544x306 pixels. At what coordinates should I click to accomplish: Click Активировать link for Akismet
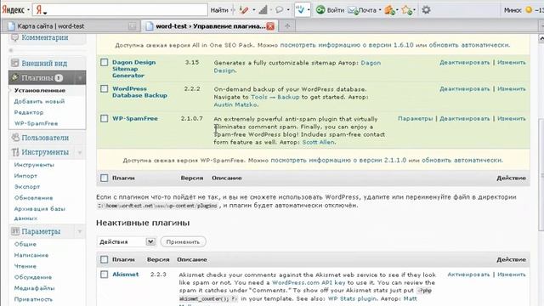point(468,275)
